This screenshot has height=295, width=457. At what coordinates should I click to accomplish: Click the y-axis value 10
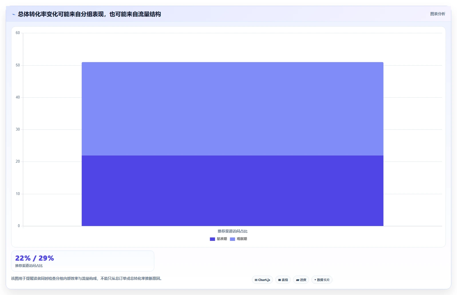[x=18, y=194]
